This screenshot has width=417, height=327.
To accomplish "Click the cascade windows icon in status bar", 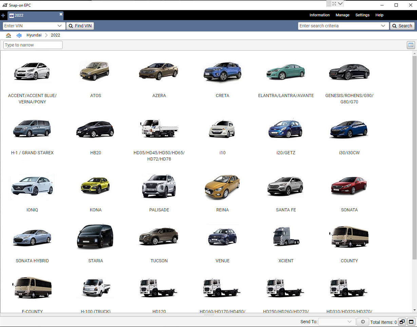I will tap(402, 322).
